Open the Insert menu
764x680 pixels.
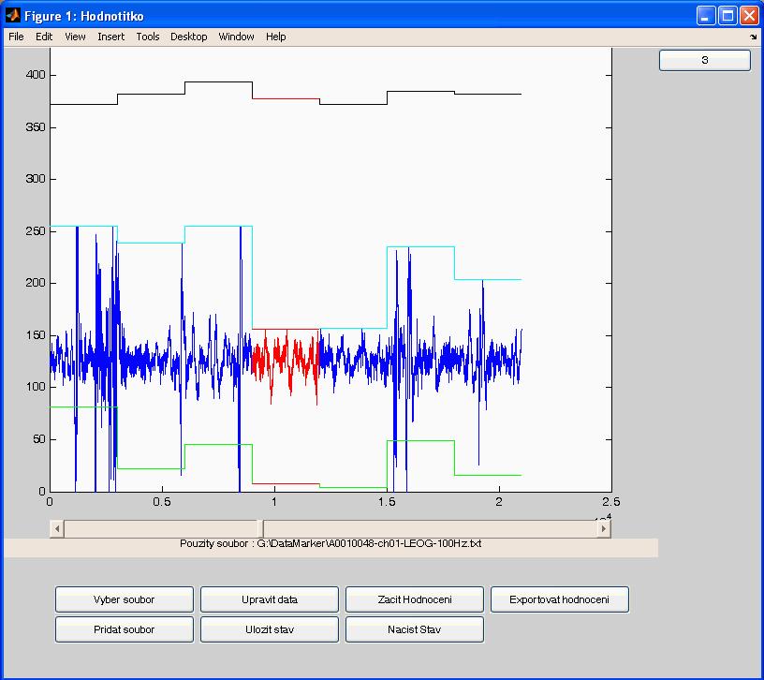[111, 37]
